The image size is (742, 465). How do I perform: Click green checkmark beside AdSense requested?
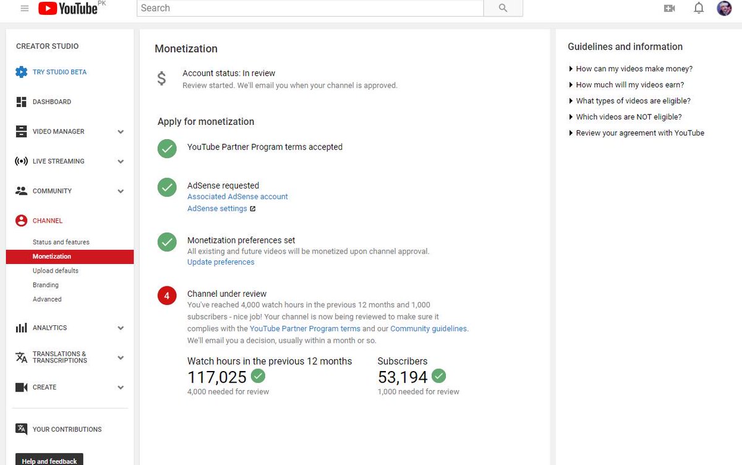pyautogui.click(x=167, y=187)
